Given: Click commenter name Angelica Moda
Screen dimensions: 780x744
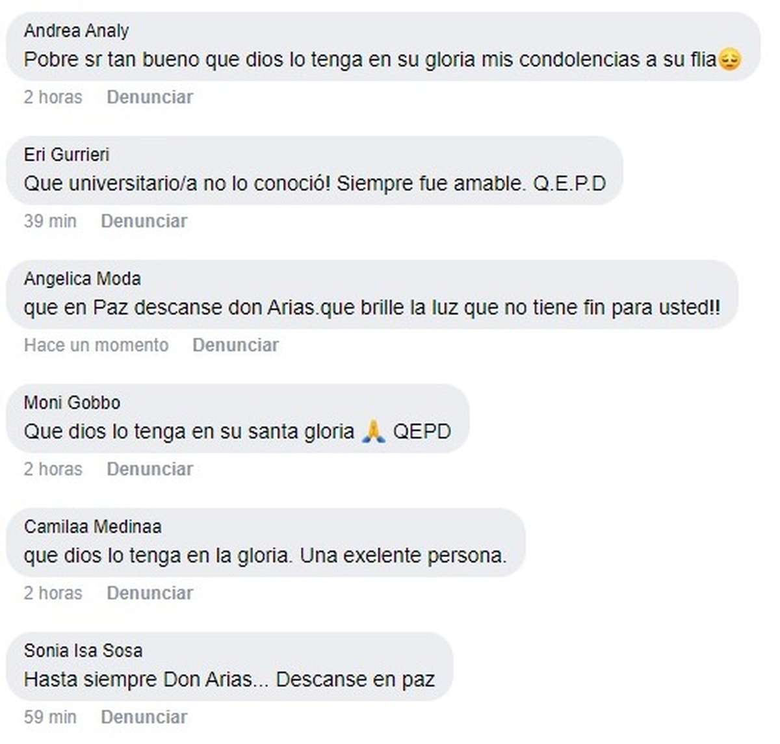Looking at the screenshot, I should point(82,279).
